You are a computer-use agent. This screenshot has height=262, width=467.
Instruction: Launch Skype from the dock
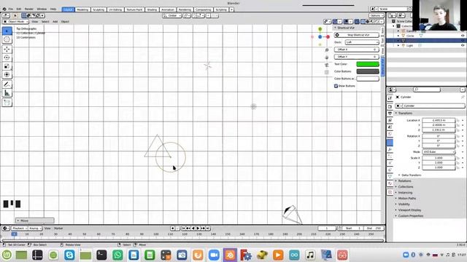(x=69, y=255)
